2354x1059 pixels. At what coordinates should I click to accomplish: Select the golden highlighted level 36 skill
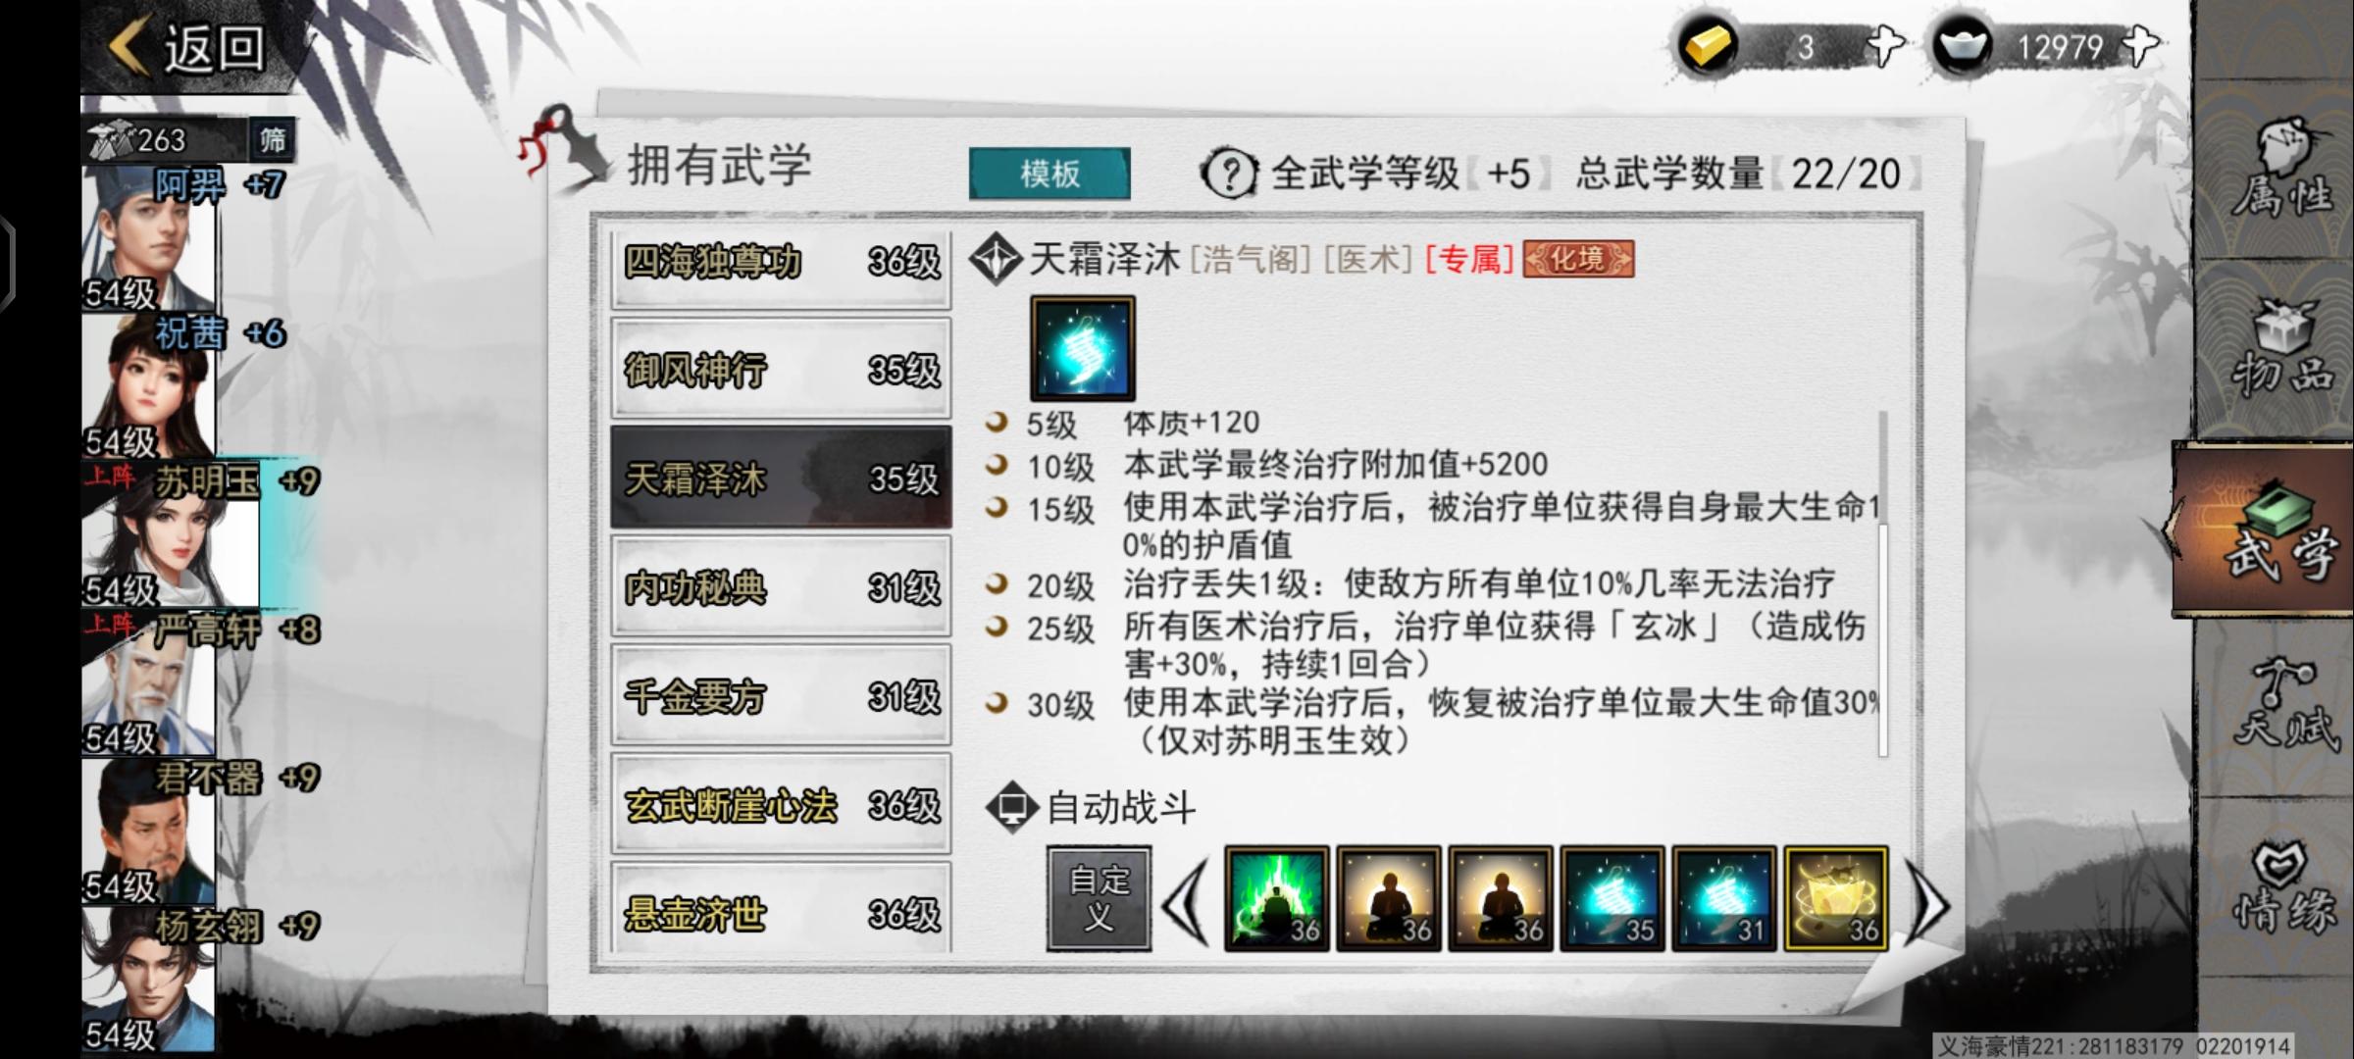[1836, 898]
